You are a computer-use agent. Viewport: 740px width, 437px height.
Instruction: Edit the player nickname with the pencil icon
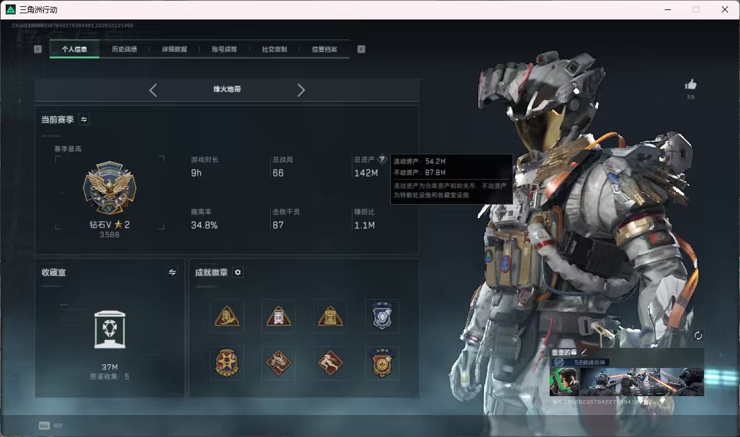coord(584,352)
